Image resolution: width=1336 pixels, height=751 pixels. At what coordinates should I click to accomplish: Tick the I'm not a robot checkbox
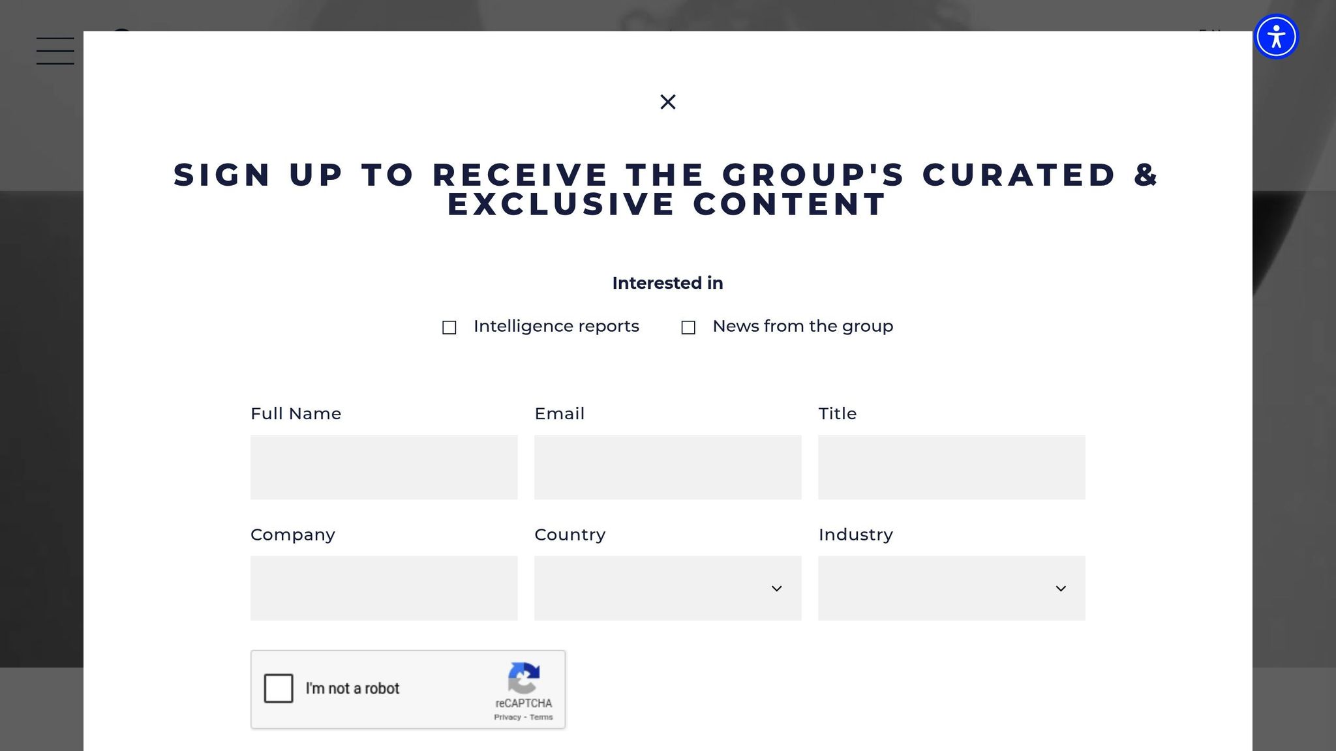coord(279,688)
